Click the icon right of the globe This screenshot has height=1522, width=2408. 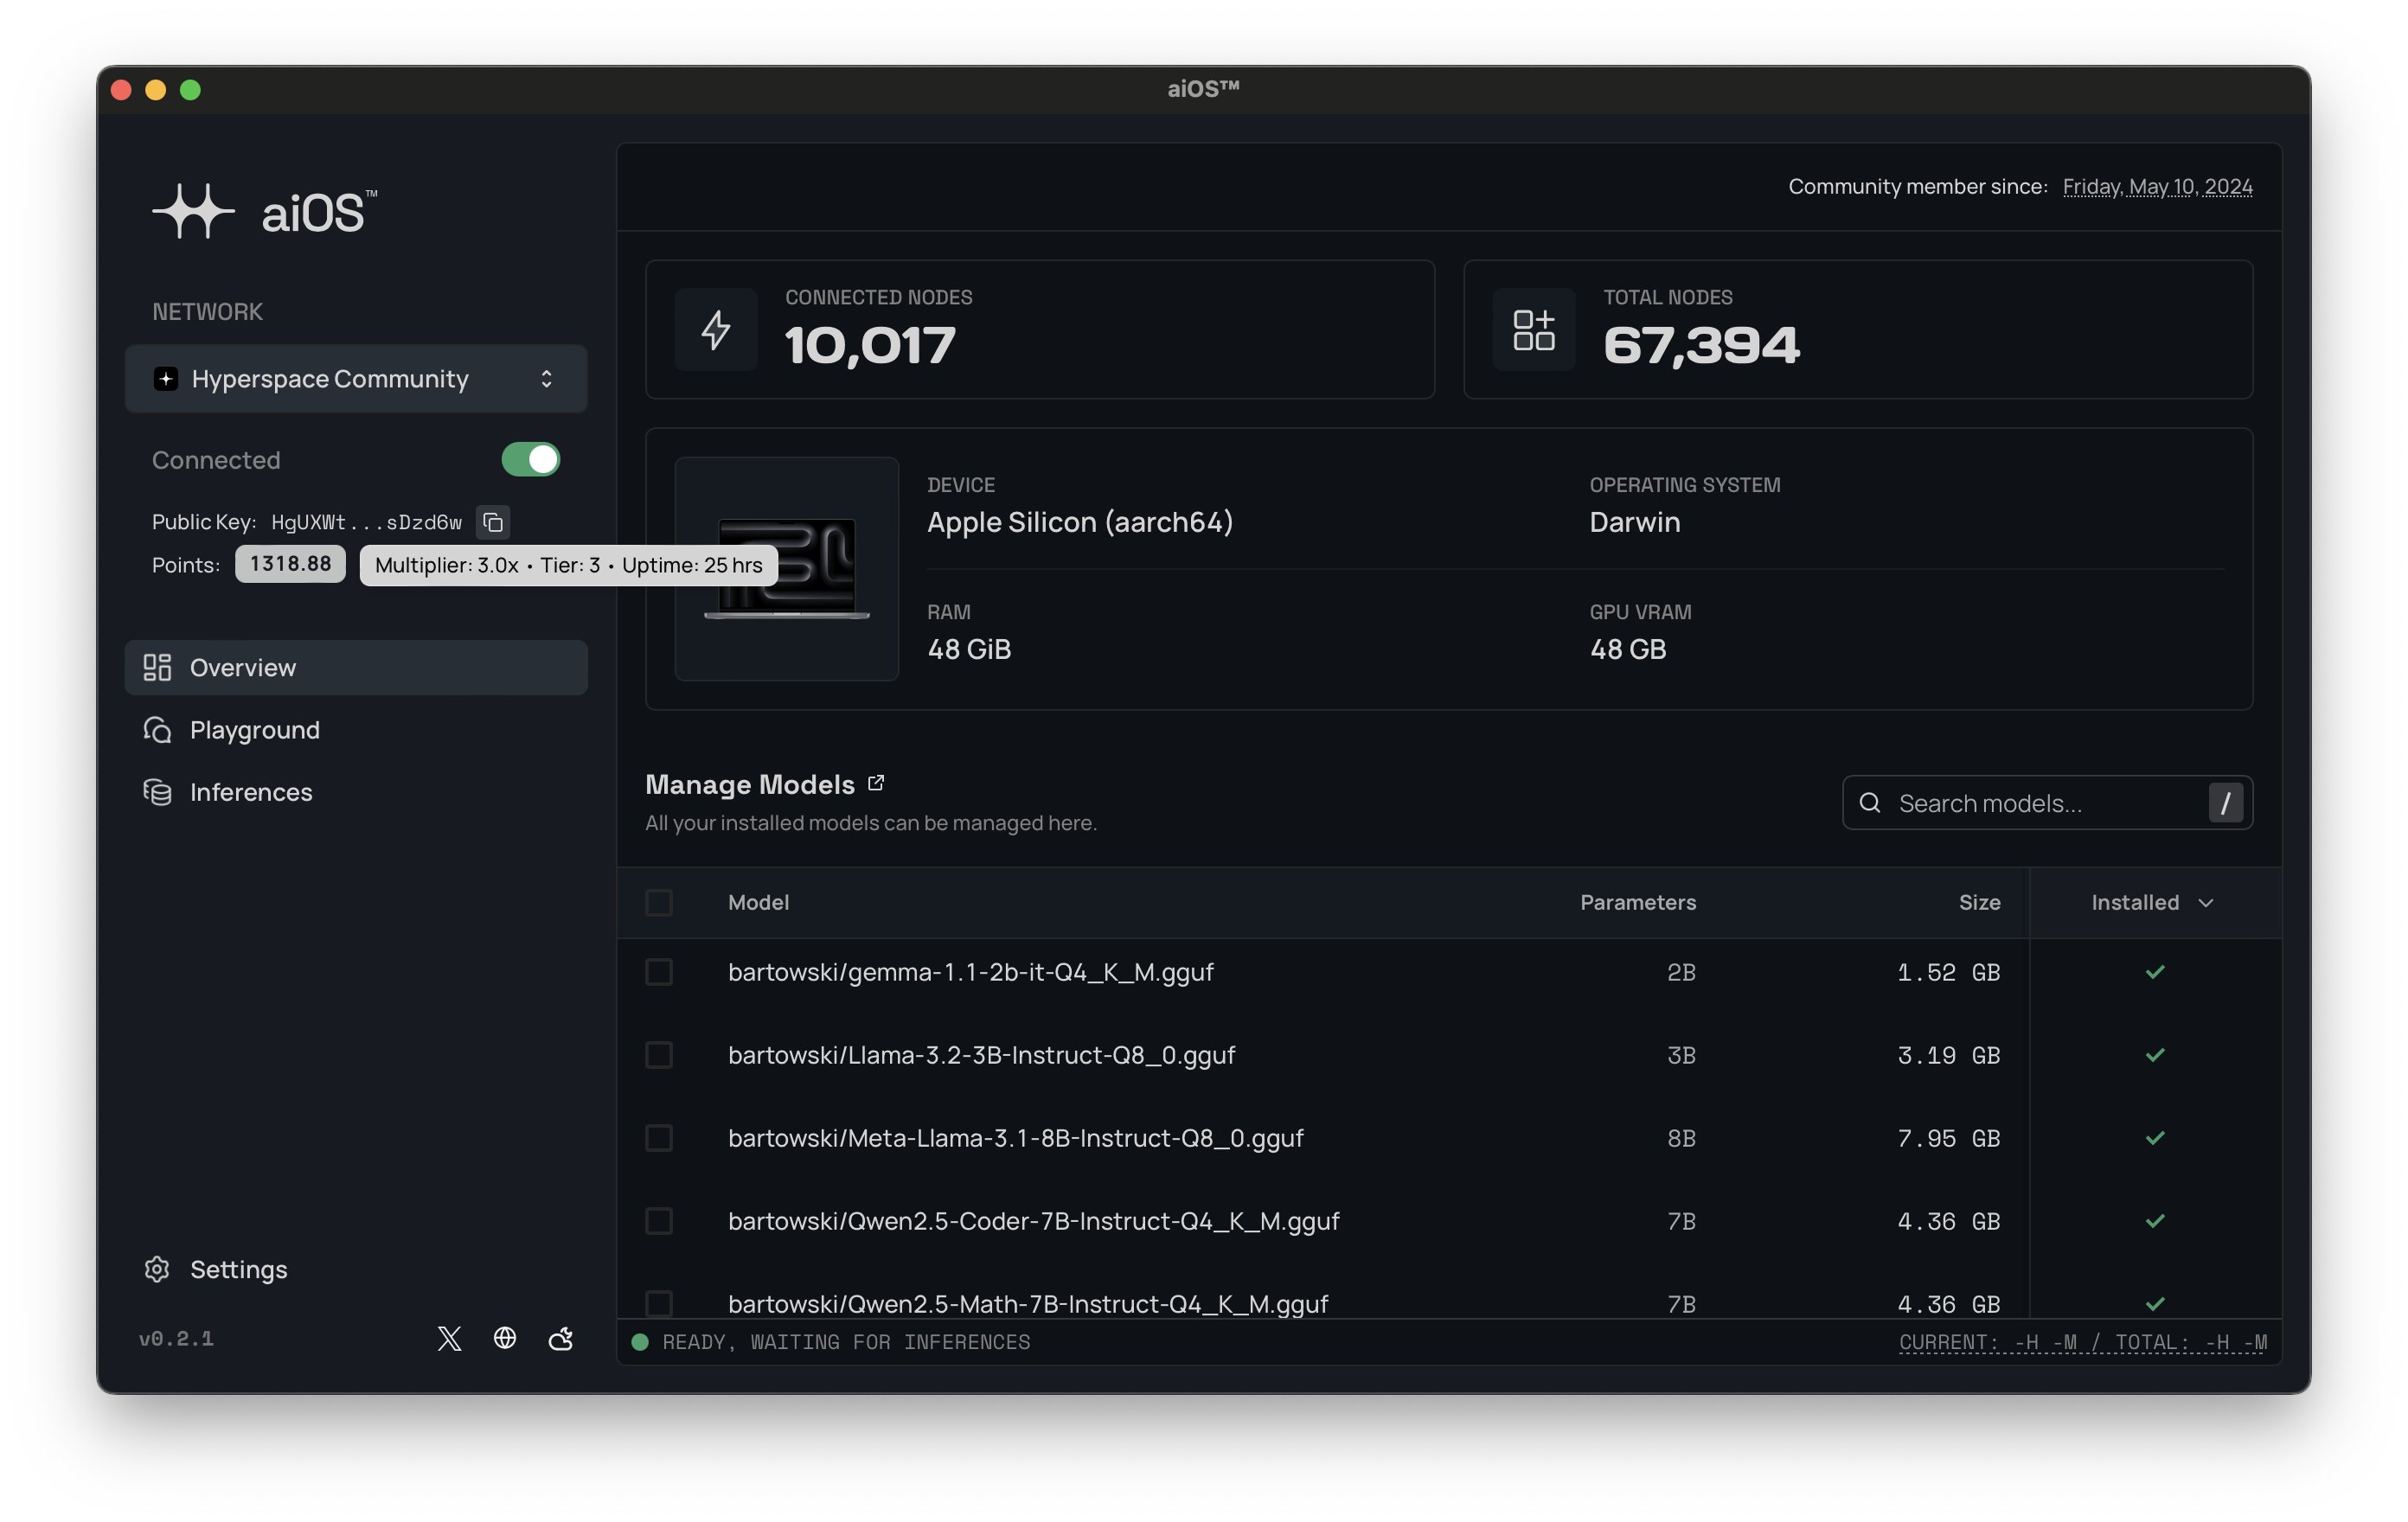pyautogui.click(x=561, y=1338)
